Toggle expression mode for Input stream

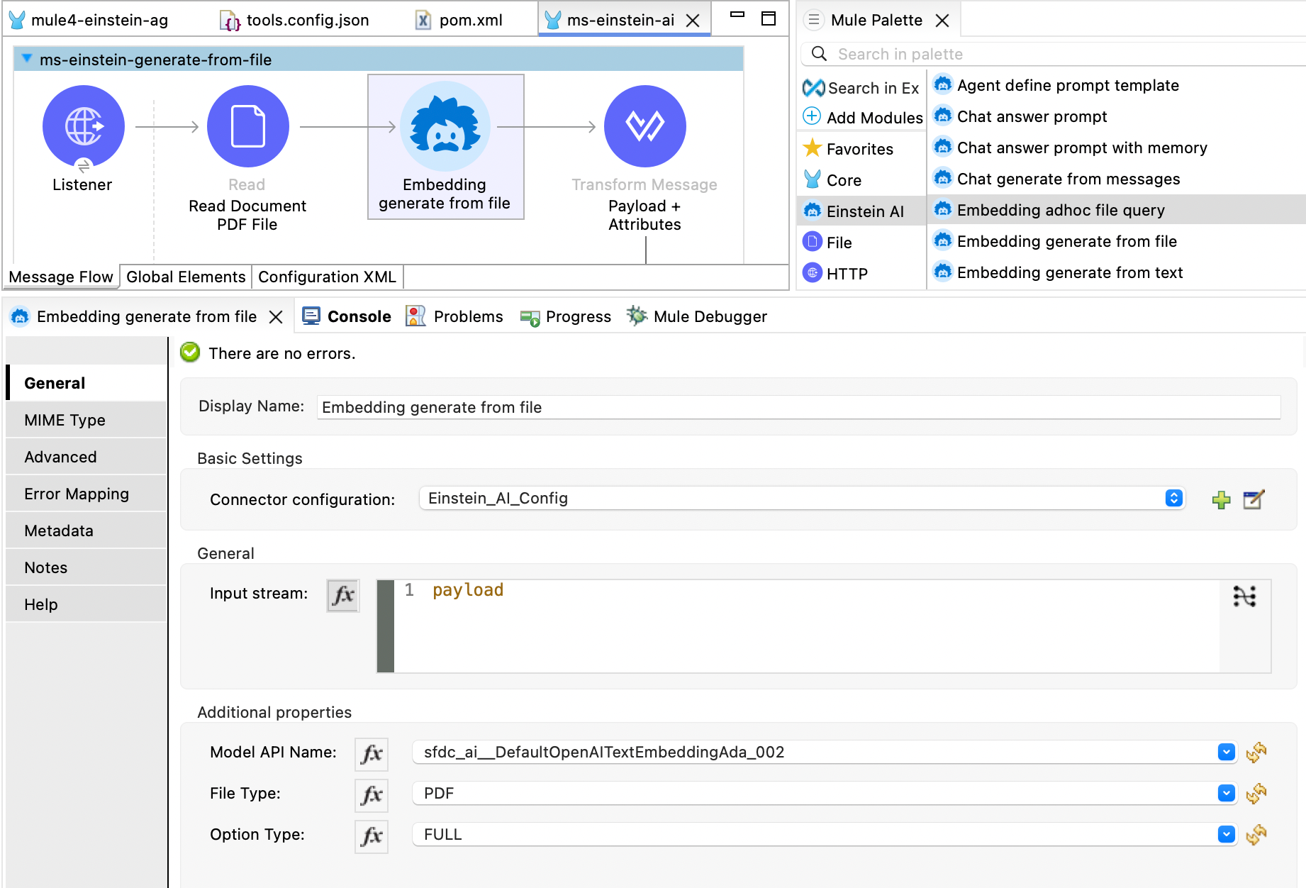[343, 595]
